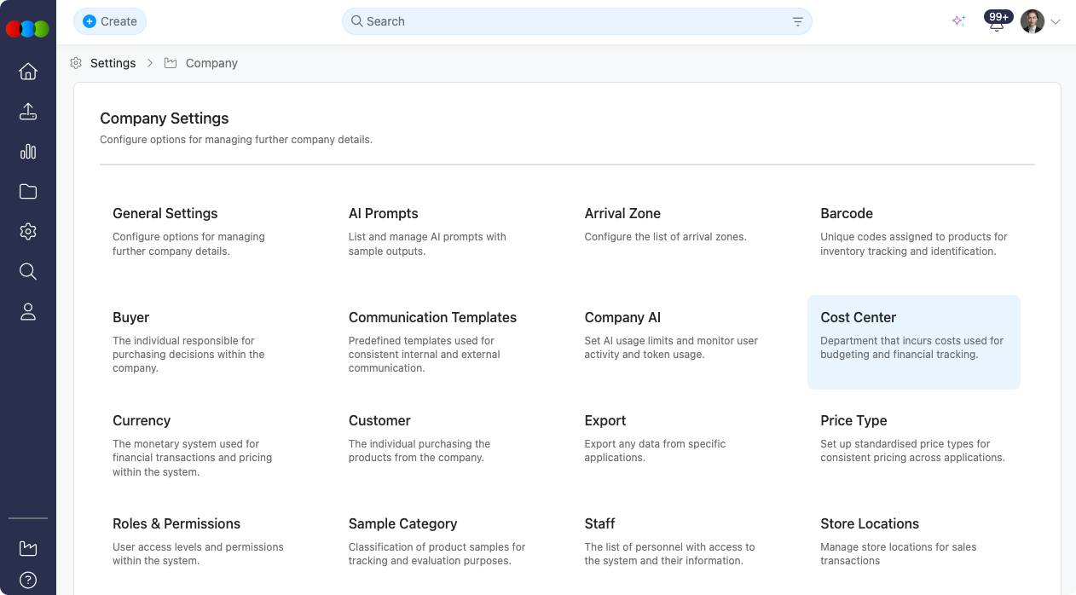Open the folder icon in sidebar
Image resolution: width=1076 pixels, height=595 pixels.
click(28, 192)
